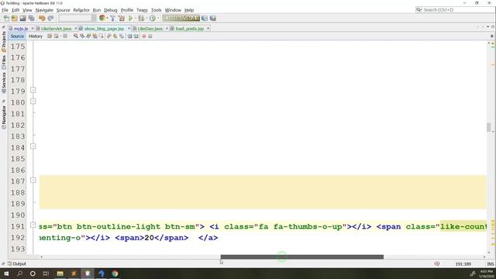This screenshot has height=279, width=496.
Task: Click the New File toolbar icon
Action: pos(6,19)
